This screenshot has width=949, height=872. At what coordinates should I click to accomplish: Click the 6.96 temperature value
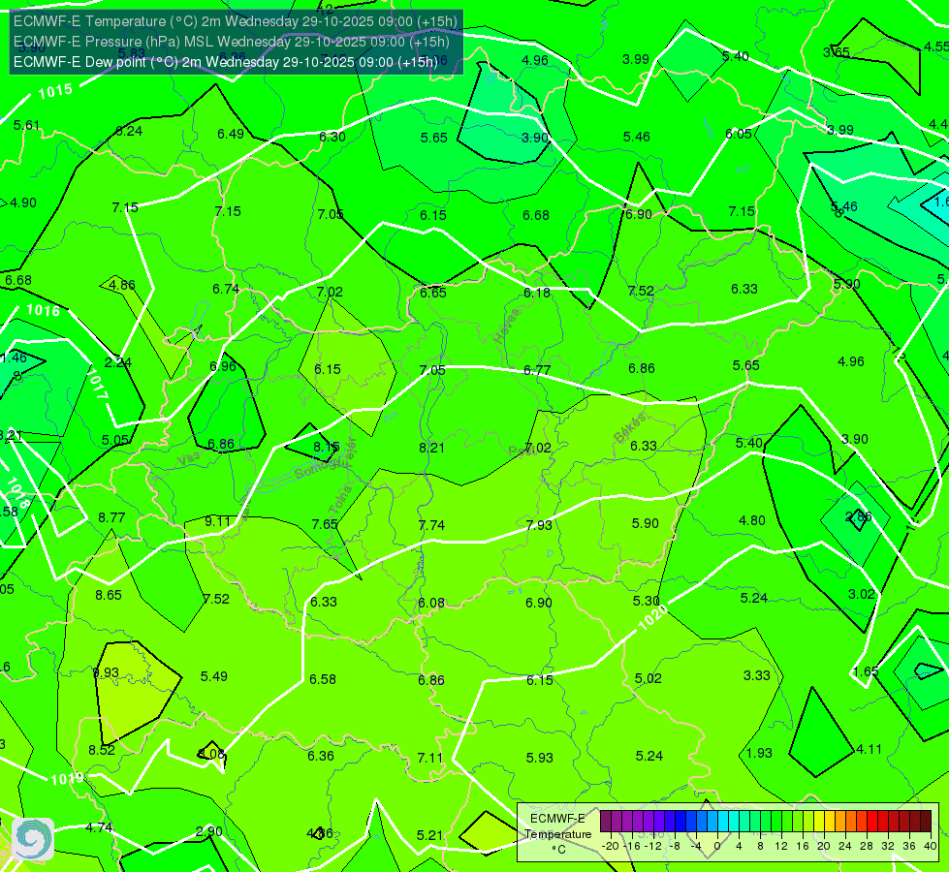(223, 366)
